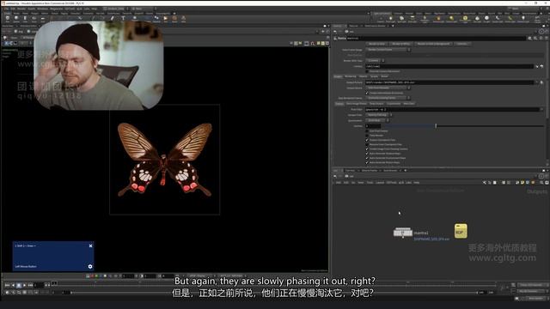Click the mantra1 node icon
This screenshot has height=309, width=550.
pos(403,232)
